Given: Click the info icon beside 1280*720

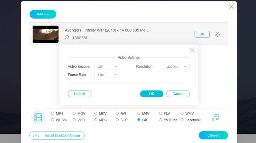Looking at the screenshot, I should point(67,37).
